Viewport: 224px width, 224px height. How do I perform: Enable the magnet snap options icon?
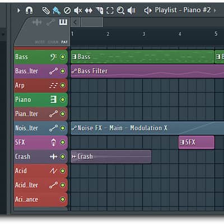[29, 11]
